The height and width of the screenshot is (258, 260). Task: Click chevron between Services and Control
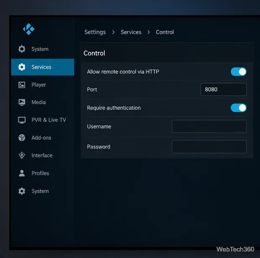pos(148,32)
